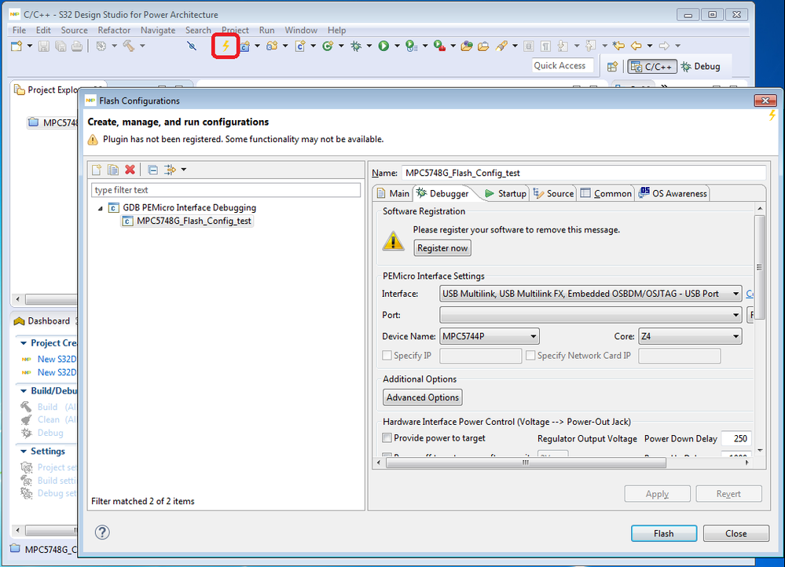Viewport: 785px width, 567px height.
Task: Click horizontal scrollbar in Debugger settings
Action: 526,463
